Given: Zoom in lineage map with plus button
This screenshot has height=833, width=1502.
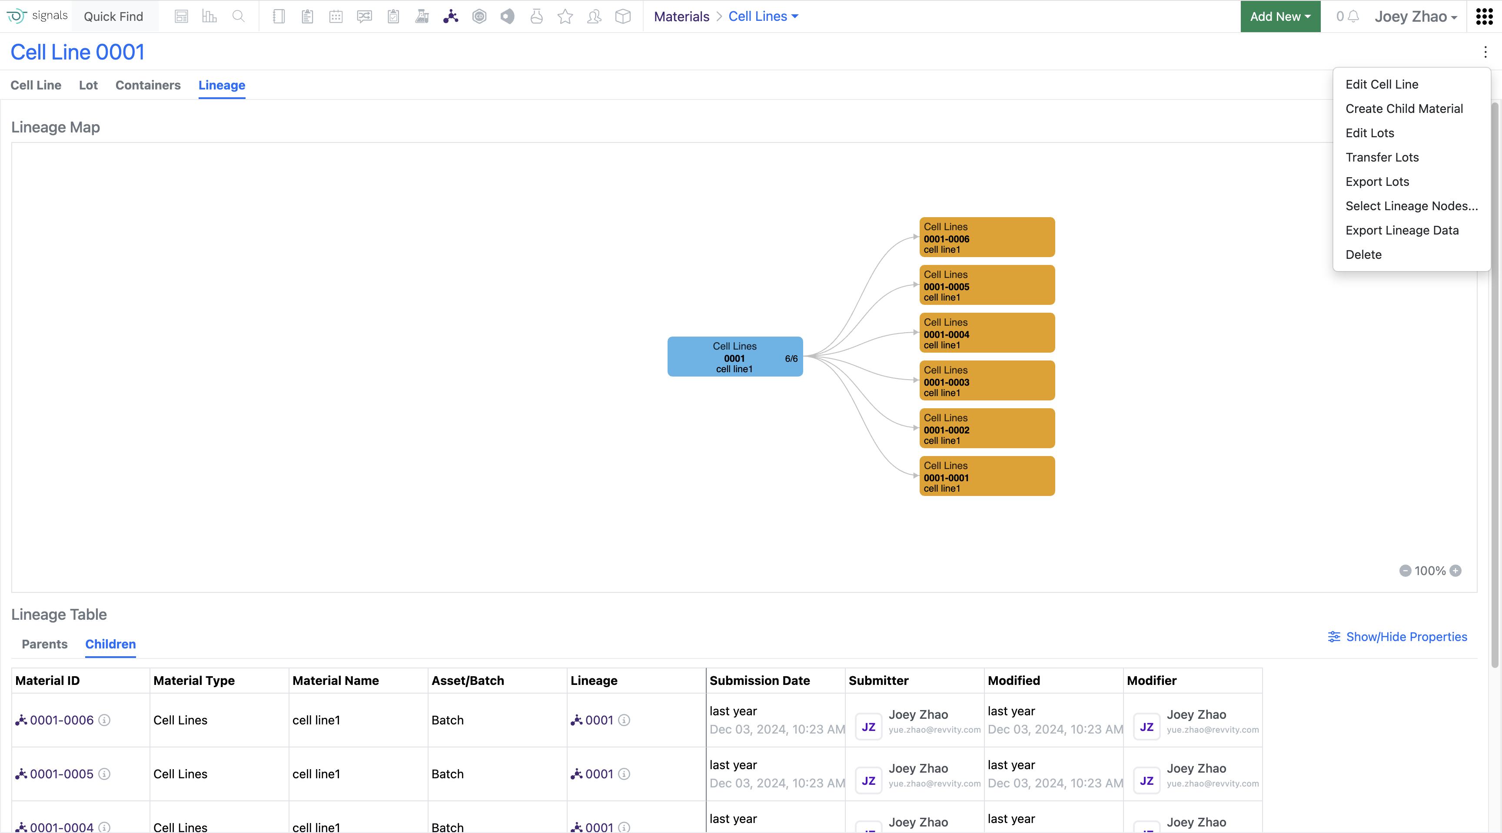Looking at the screenshot, I should coord(1455,571).
